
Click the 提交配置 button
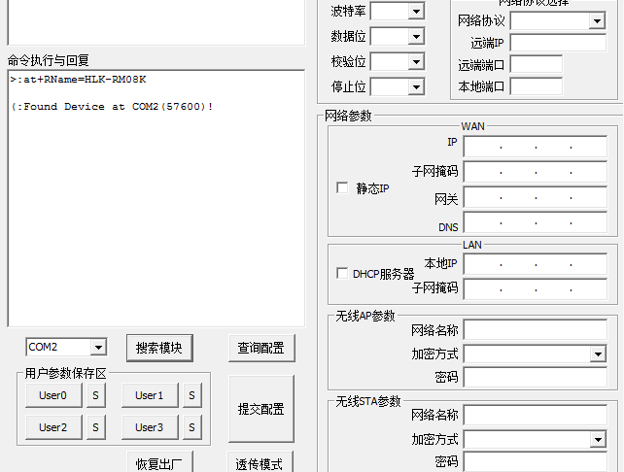pos(261,409)
